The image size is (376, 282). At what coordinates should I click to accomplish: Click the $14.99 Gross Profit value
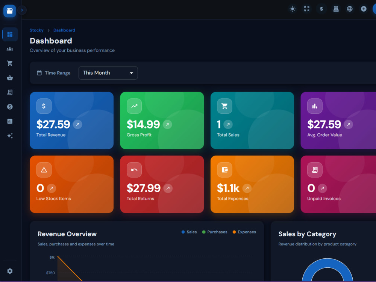(x=143, y=125)
